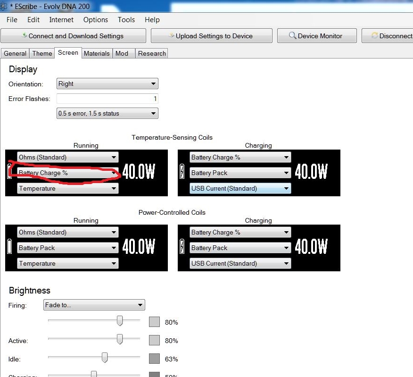Open the Device Monitor
The width and height of the screenshot is (413, 377).
point(316,36)
